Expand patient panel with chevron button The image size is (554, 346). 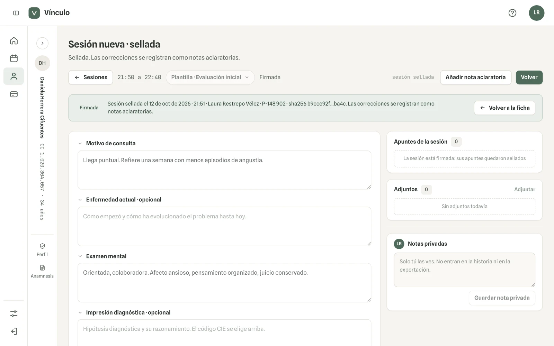(42, 43)
